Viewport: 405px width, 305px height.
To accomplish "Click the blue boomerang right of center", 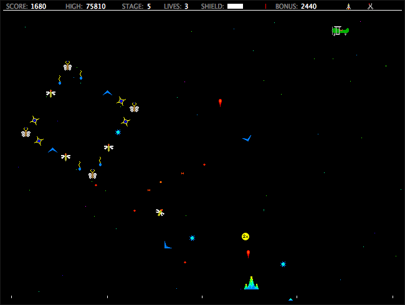I will (x=247, y=138).
